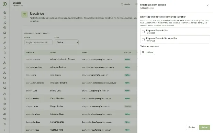The width and height of the screenshot is (213, 133).
Task: Click the activity pulse icon in sidebar
Action: tap(5, 58)
